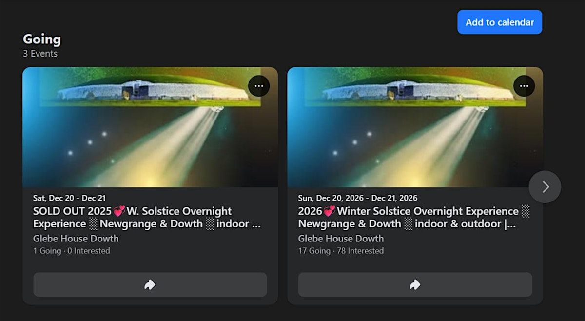Open the 2025 event Newgrange cover image
The width and height of the screenshot is (585, 321).
tap(150, 127)
